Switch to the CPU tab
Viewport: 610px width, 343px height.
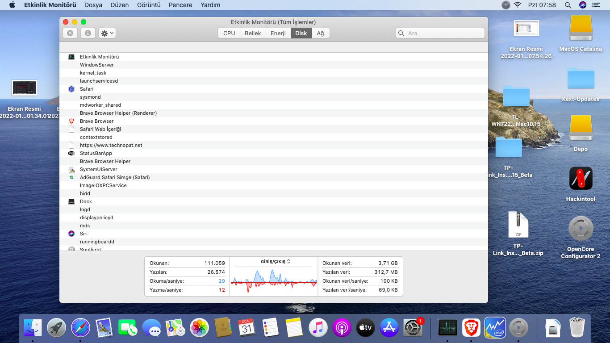(x=229, y=33)
